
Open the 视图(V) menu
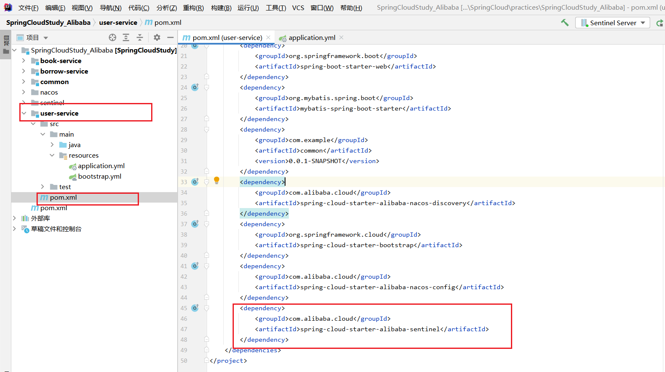point(82,8)
